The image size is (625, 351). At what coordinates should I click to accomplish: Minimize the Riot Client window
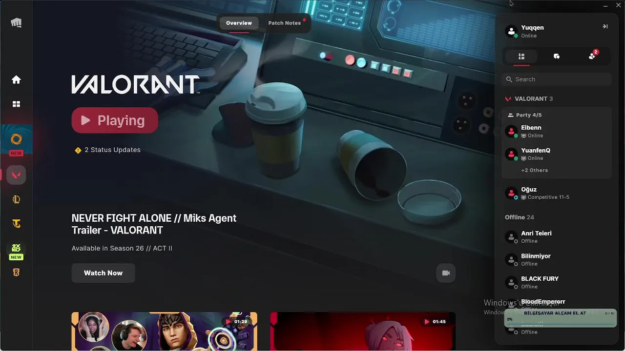(605, 6)
